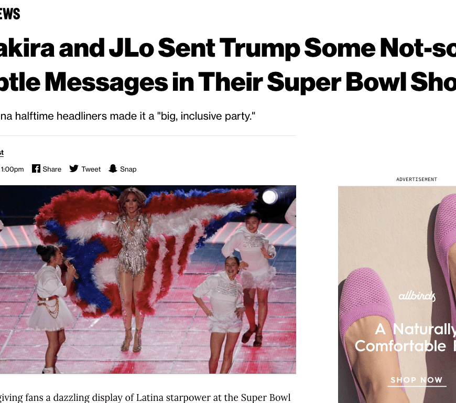Open the Super Bowl halftime performance photo
This screenshot has height=403, width=456.
tap(148, 280)
